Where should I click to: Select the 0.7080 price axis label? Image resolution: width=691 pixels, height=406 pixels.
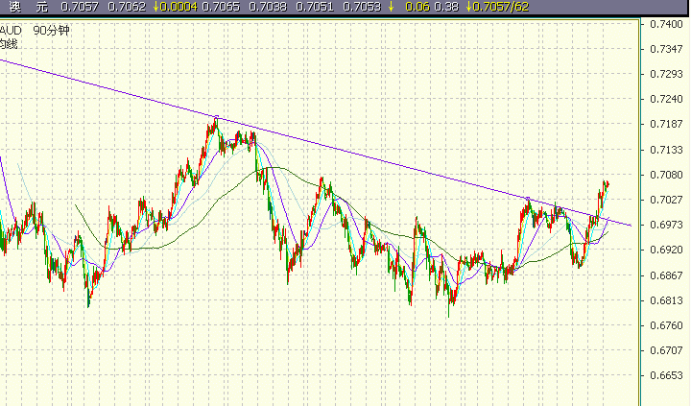click(x=666, y=175)
